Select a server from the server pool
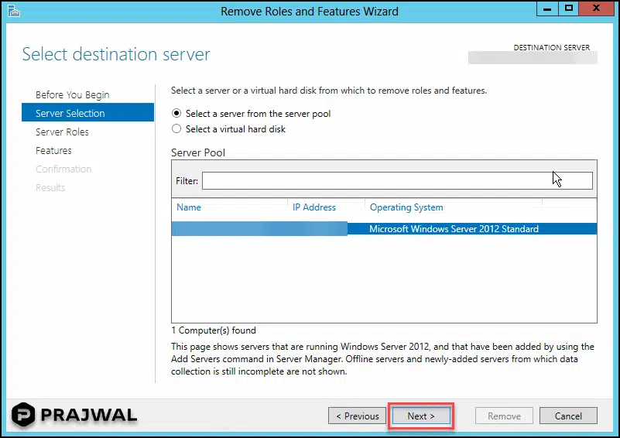 (x=176, y=114)
